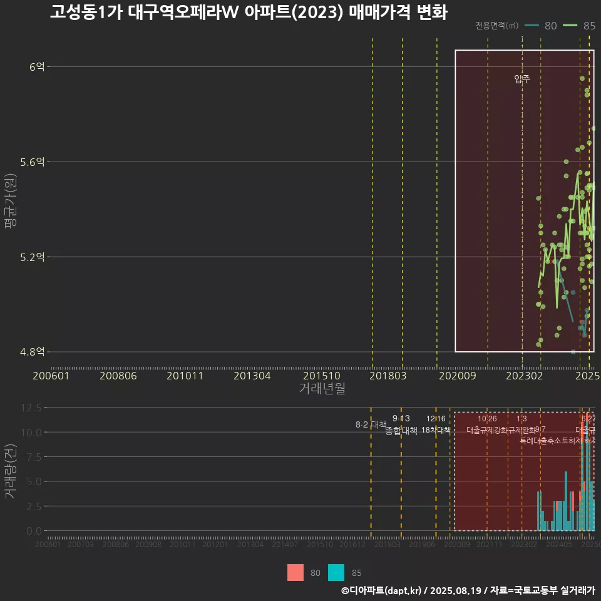The height and width of the screenshot is (601, 601).
Task: Click the 202405 tick on the volume chart
Action: coord(559,544)
